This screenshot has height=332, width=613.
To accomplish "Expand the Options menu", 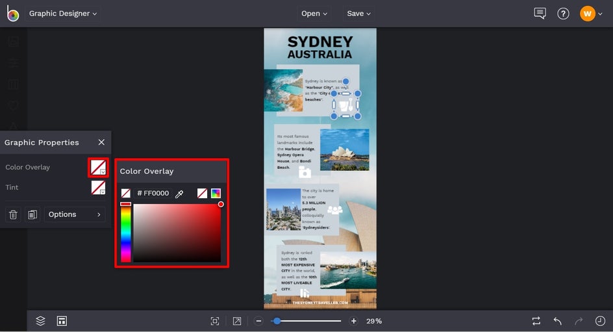I will [x=75, y=214].
